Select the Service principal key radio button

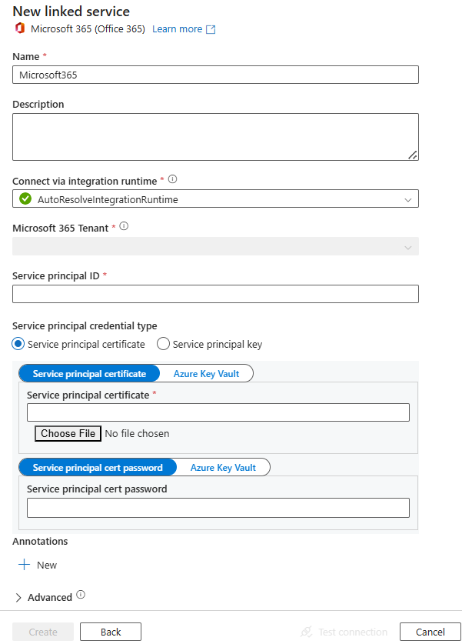162,344
